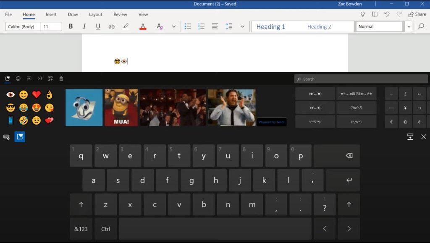430x243 pixels.
Task: Click the red font color button
Action: point(143,26)
